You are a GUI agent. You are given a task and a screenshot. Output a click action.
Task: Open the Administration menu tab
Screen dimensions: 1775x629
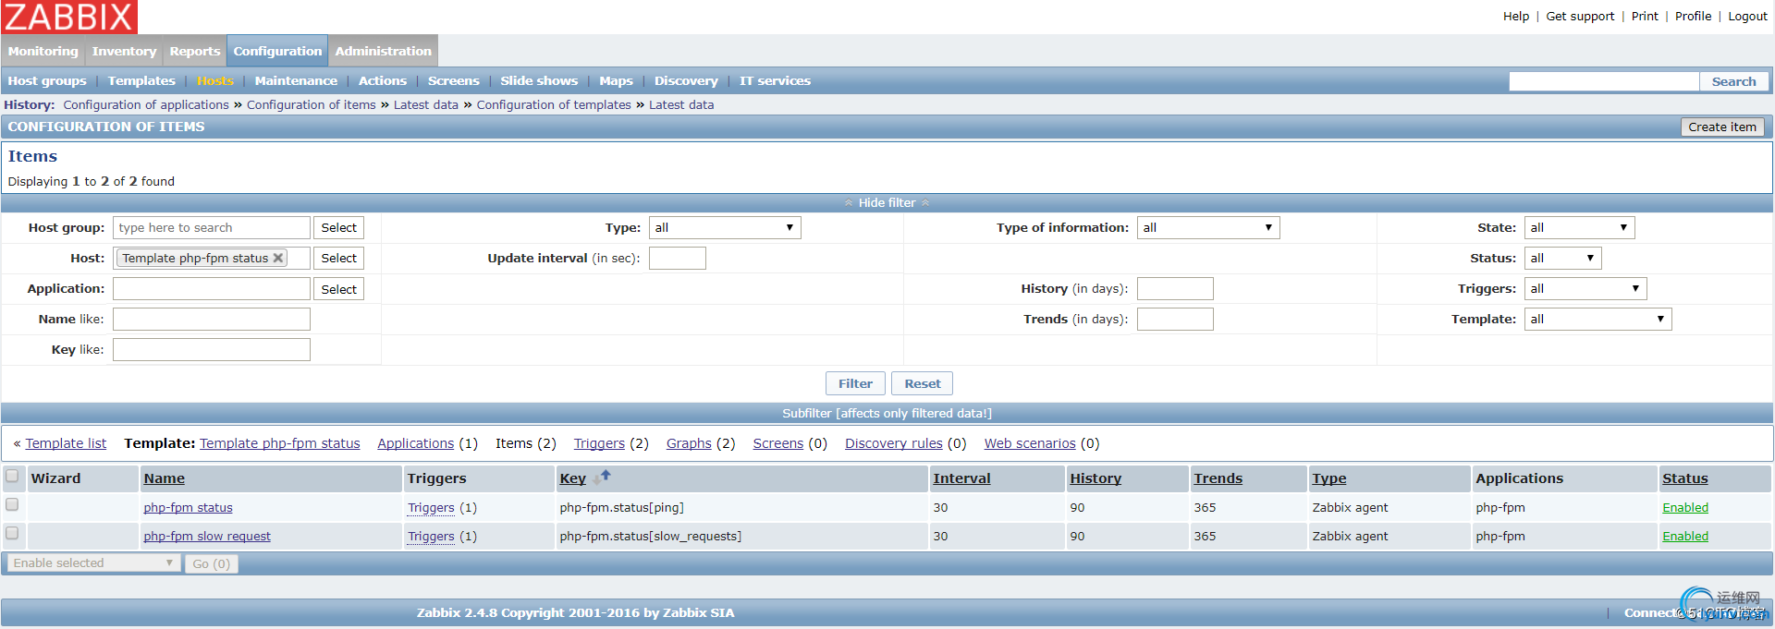pyautogui.click(x=384, y=51)
